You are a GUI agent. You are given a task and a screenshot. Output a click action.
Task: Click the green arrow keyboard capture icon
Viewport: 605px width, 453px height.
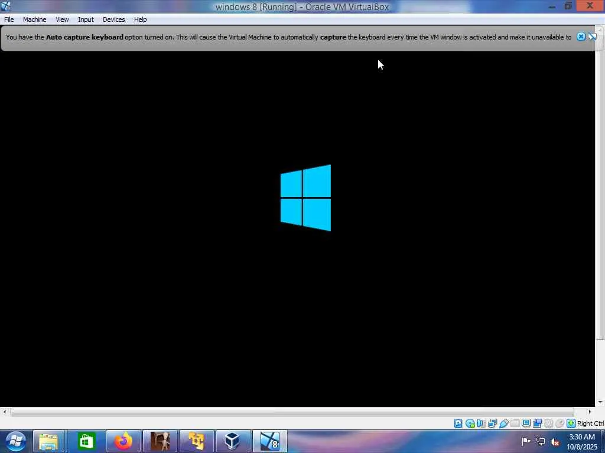tap(571, 424)
